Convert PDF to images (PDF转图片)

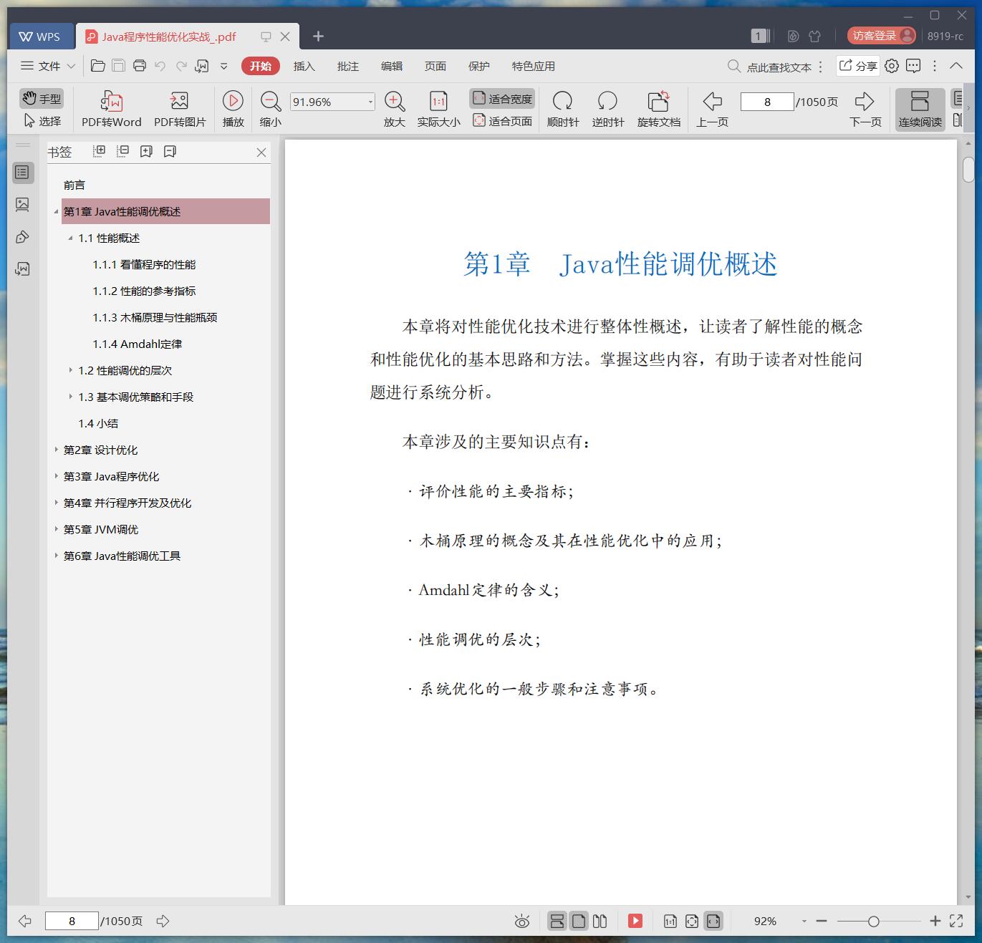pos(180,109)
